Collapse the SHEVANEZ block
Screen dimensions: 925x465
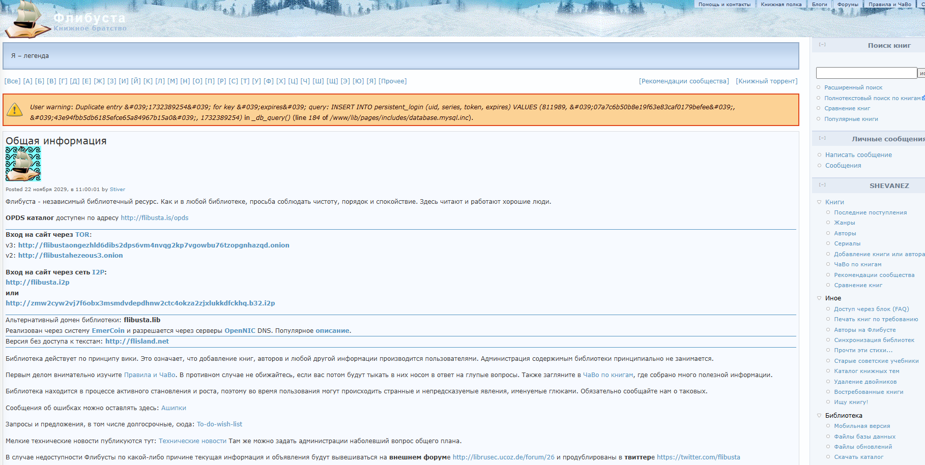(822, 185)
